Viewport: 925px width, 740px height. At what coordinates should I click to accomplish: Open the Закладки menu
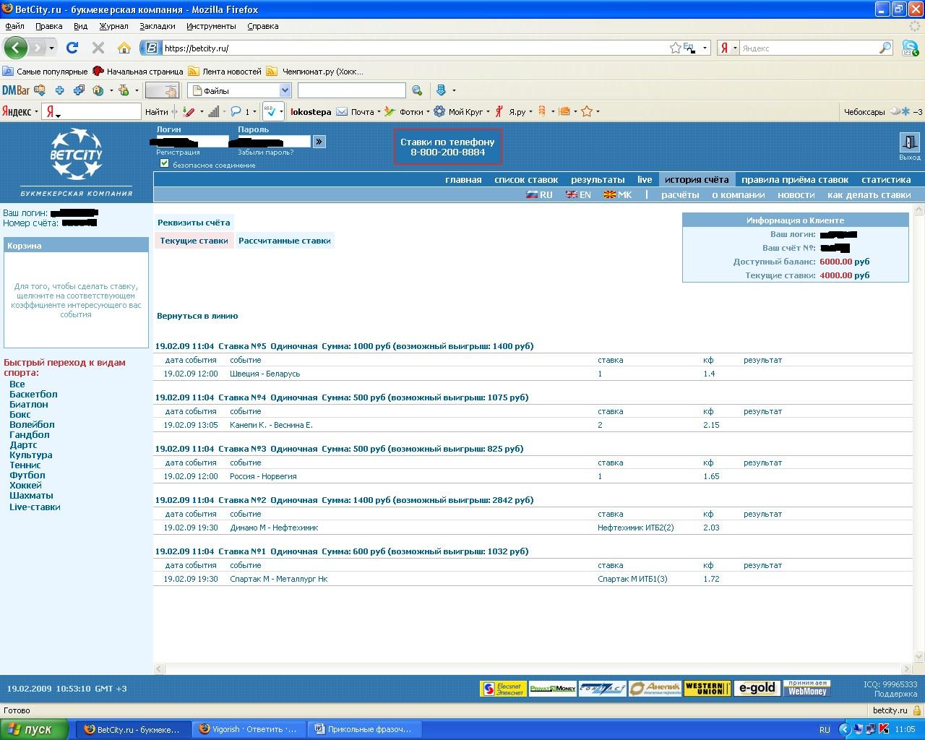click(157, 26)
